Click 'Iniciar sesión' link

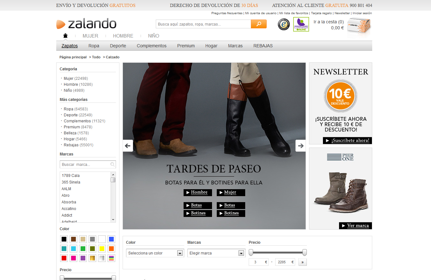coord(362,13)
